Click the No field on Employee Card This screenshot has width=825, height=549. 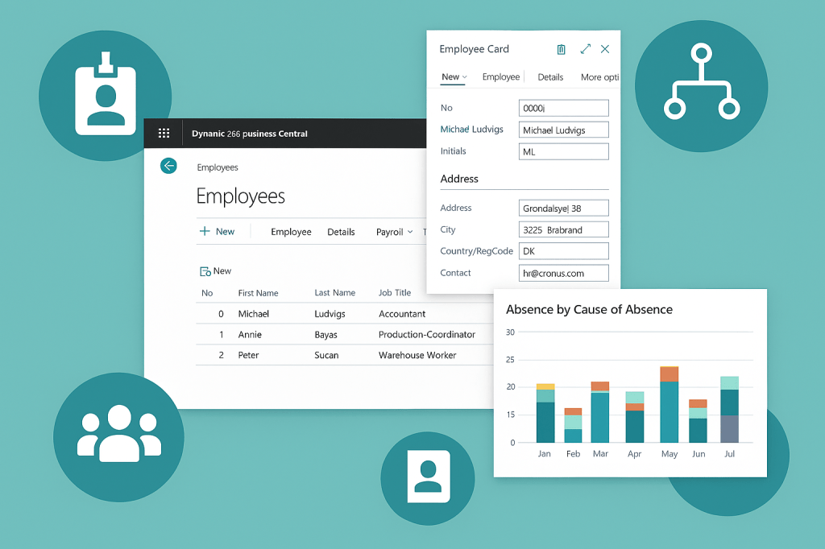[563, 108]
